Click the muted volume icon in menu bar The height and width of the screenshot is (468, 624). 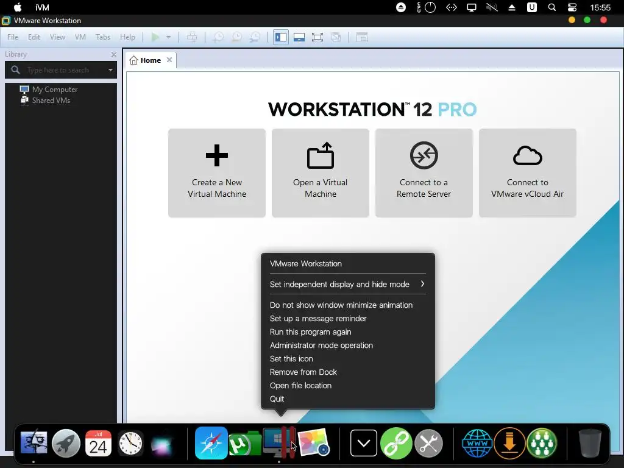click(492, 7)
